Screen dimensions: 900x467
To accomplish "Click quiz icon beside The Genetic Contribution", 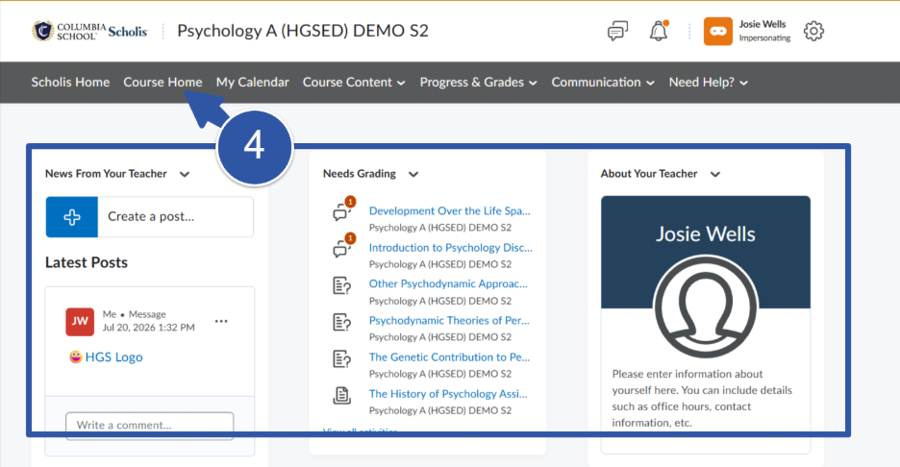I will (342, 358).
